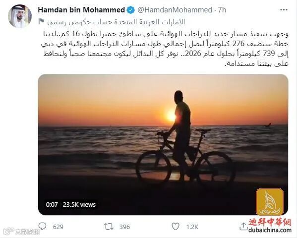Click the 23.5K views counter

[79, 205]
